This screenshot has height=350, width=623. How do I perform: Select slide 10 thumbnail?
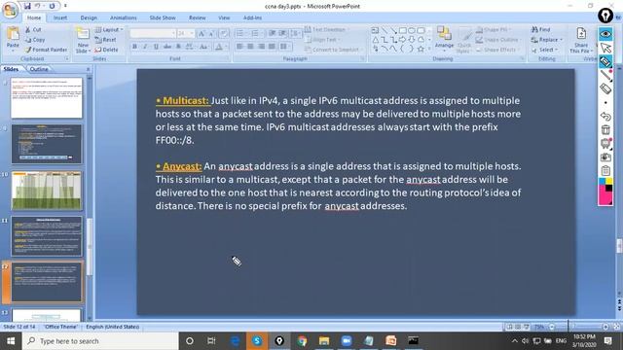[47, 191]
